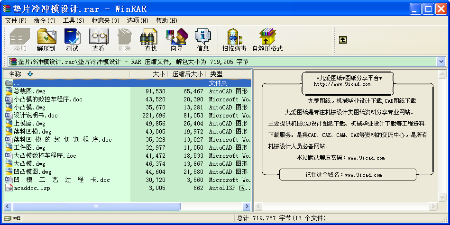This screenshot has width=450, height=225.
Task: Open the File (文件) menu
Action: (x=16, y=20)
